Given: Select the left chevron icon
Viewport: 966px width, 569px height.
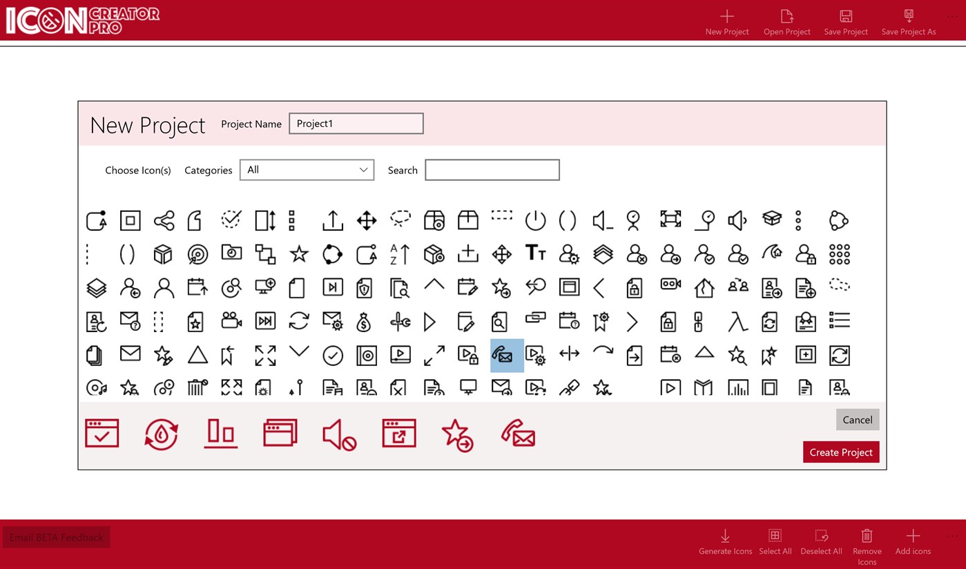Looking at the screenshot, I should tap(599, 288).
